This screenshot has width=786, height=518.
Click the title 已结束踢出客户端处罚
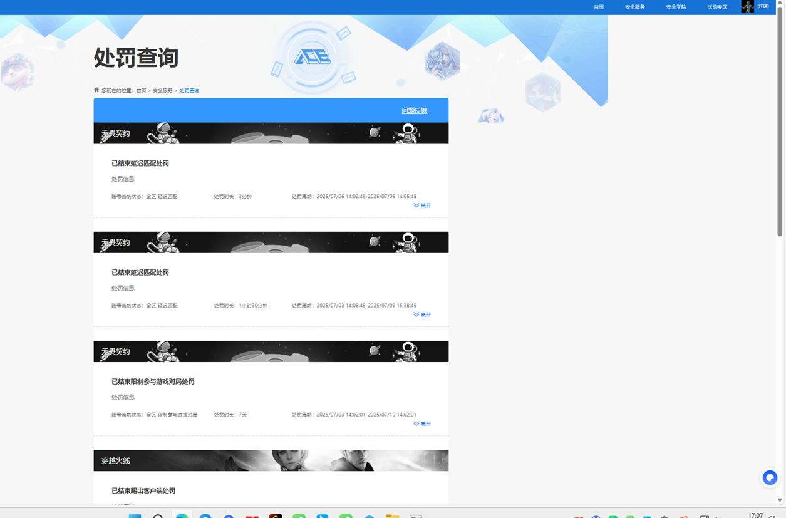point(143,490)
